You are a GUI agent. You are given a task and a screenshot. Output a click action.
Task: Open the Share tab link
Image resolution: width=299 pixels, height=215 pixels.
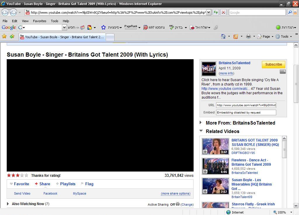point(45,184)
